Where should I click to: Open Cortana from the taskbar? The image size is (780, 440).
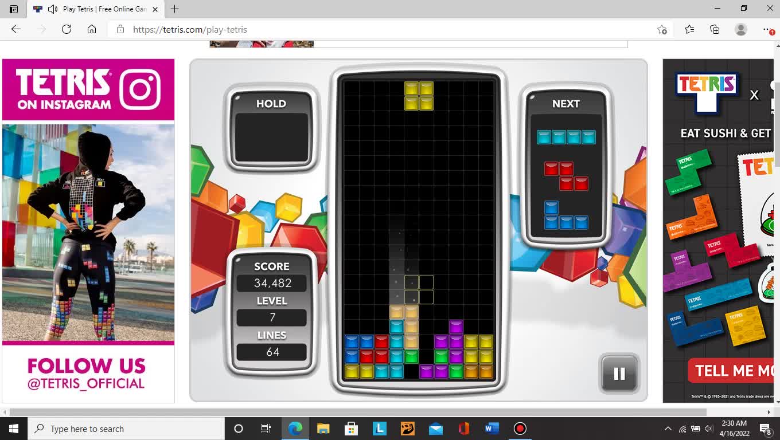[239, 429]
